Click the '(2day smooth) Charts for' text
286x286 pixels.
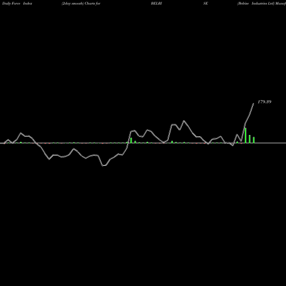pyautogui.click(x=81, y=3)
